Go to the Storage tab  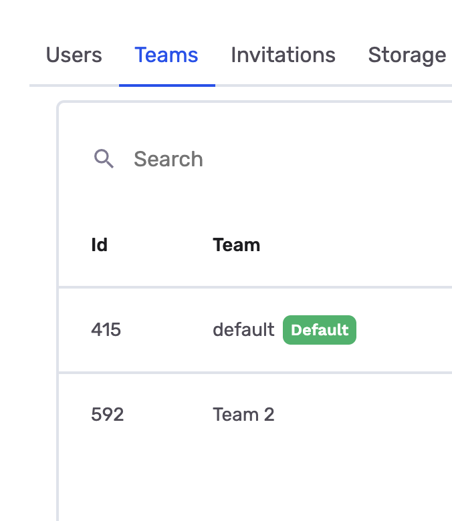pyautogui.click(x=407, y=55)
